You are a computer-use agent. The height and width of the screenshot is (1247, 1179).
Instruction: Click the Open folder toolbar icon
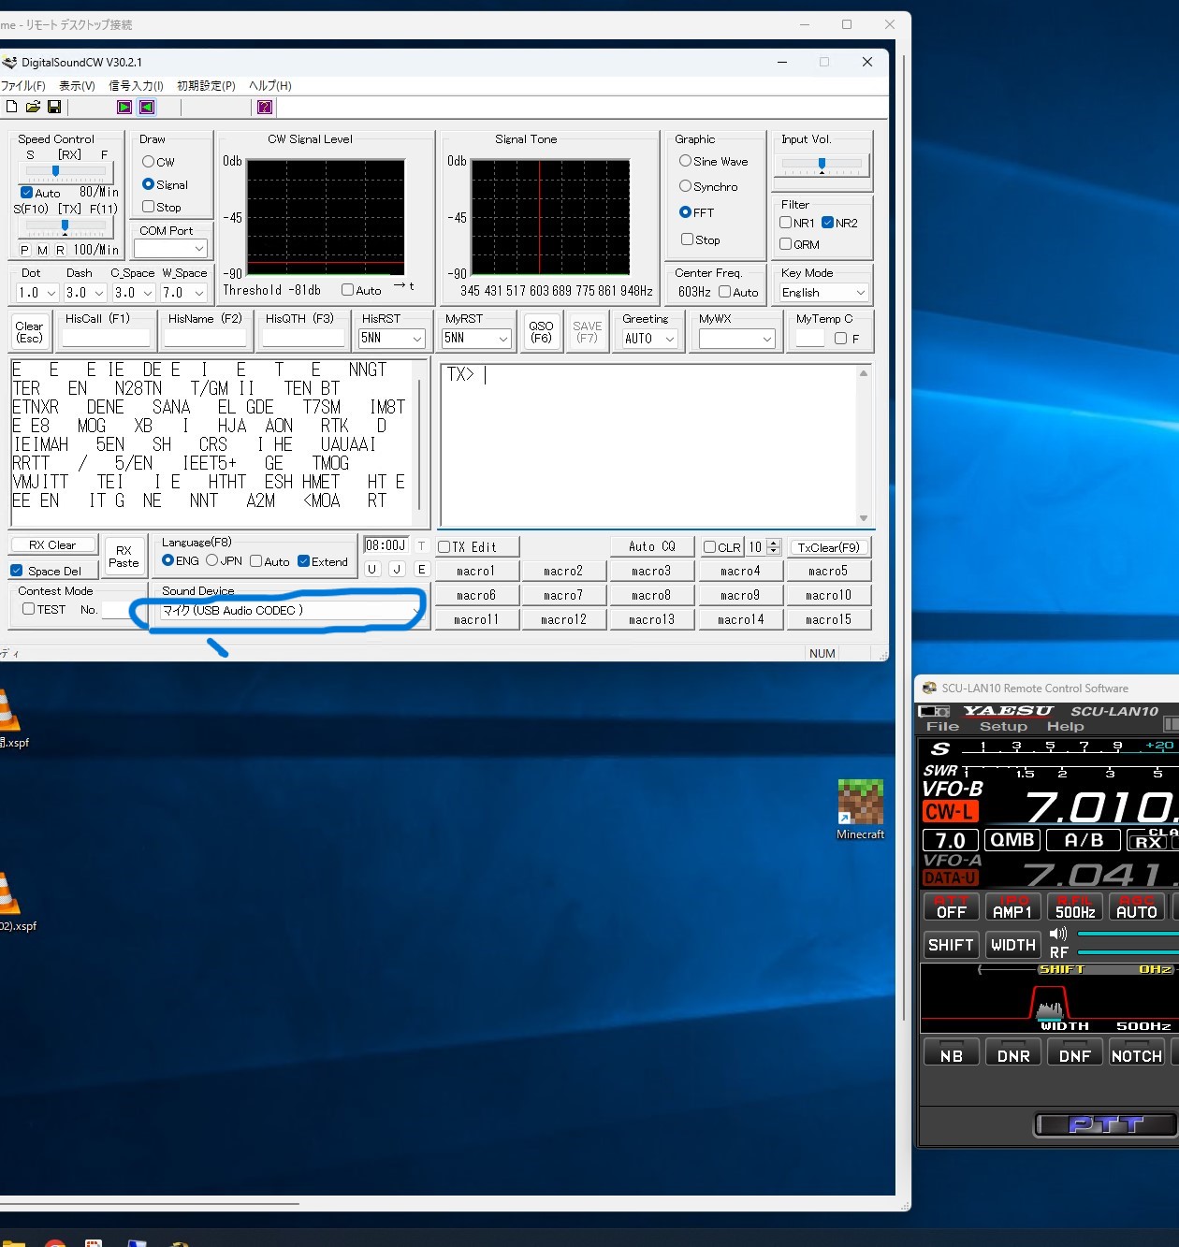33,107
